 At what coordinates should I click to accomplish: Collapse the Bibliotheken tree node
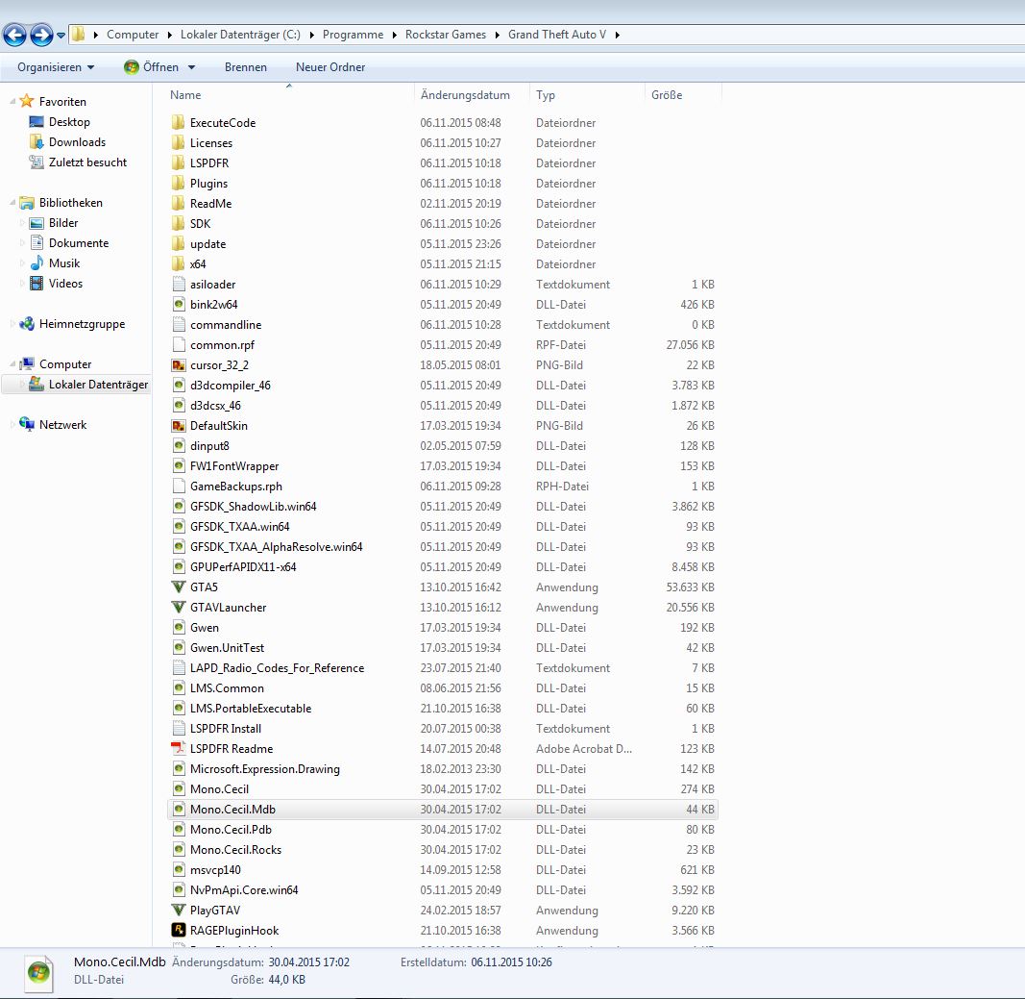pos(12,203)
